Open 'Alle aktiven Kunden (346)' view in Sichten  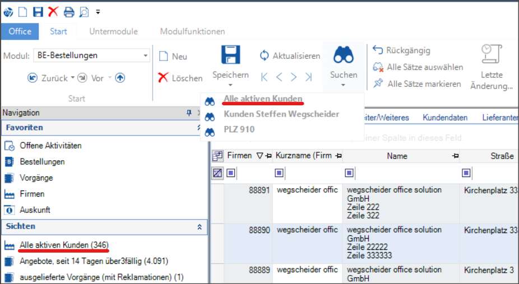(x=63, y=245)
